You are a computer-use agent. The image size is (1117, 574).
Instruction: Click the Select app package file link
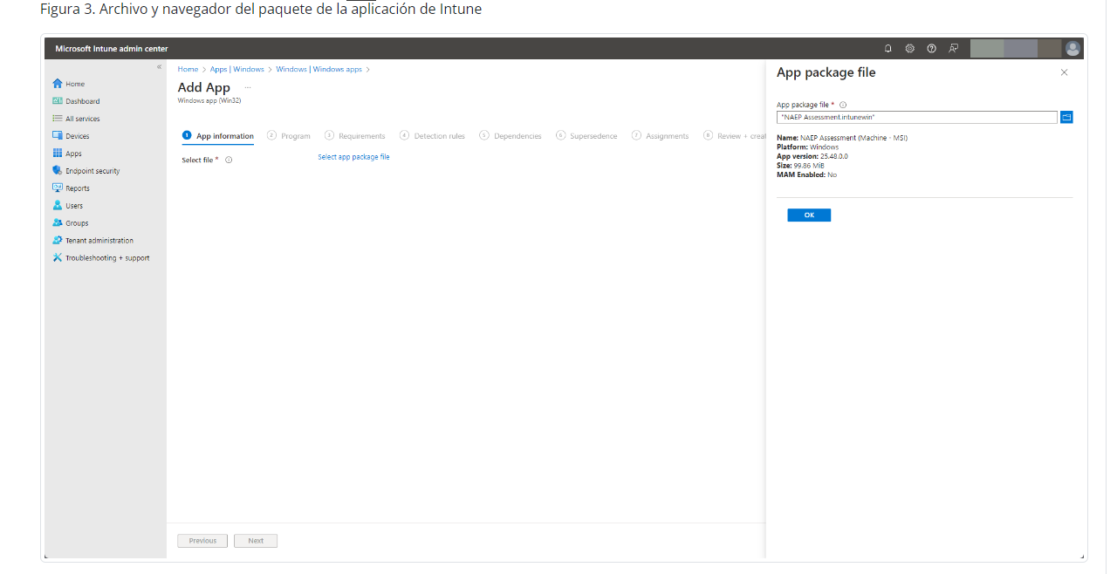(x=353, y=157)
